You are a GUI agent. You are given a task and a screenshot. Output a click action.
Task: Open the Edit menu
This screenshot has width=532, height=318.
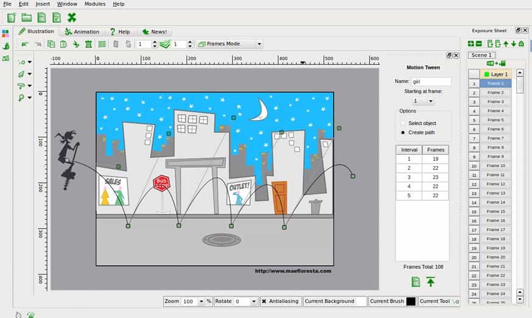coord(23,4)
